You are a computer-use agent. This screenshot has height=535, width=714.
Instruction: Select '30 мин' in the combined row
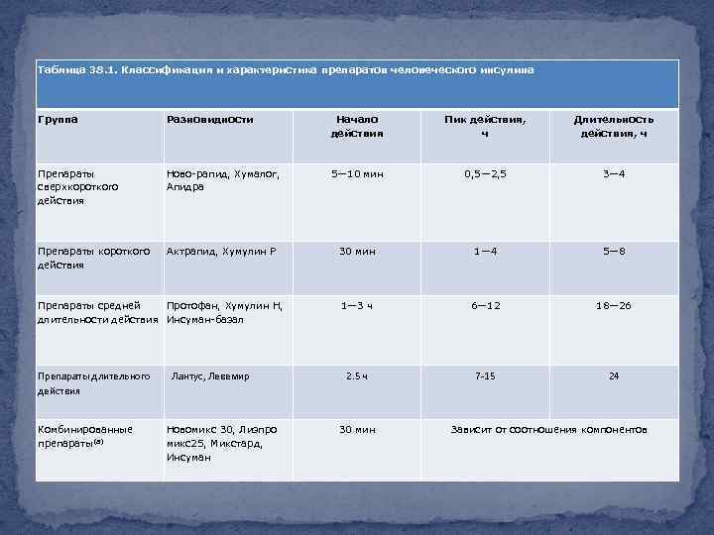[357, 429]
